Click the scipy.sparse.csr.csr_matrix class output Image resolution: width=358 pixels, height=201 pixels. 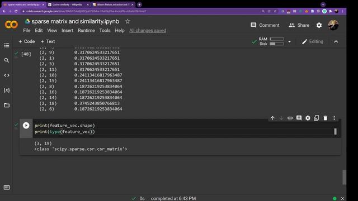click(x=81, y=149)
